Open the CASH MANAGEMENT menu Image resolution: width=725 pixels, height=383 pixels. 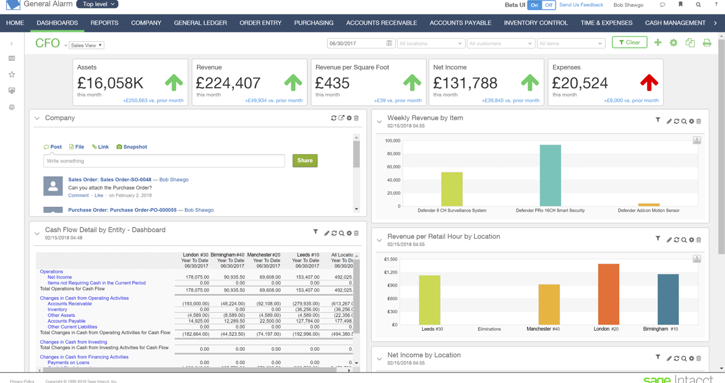(x=675, y=23)
